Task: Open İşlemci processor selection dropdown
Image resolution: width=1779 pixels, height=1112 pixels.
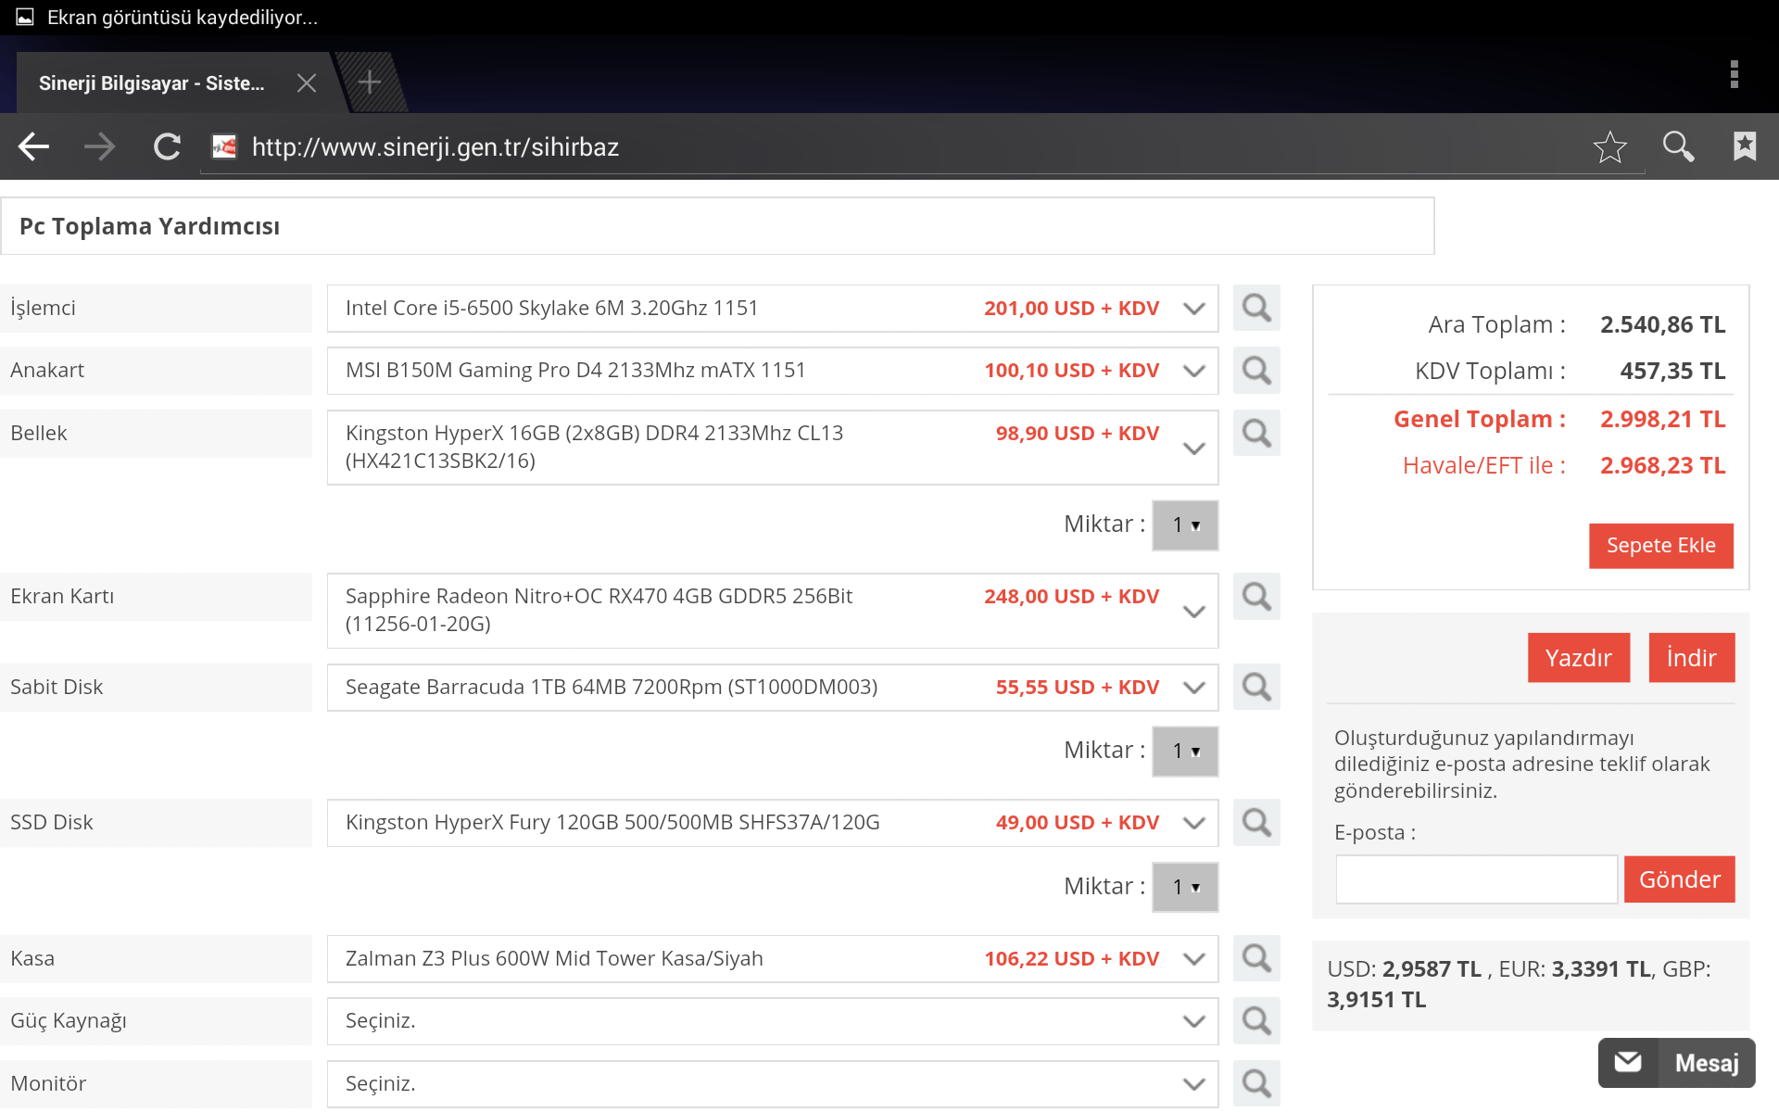Action: click(x=771, y=309)
